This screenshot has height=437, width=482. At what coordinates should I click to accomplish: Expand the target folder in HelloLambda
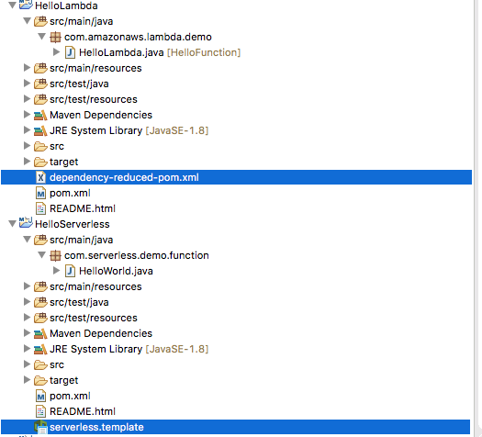27,162
